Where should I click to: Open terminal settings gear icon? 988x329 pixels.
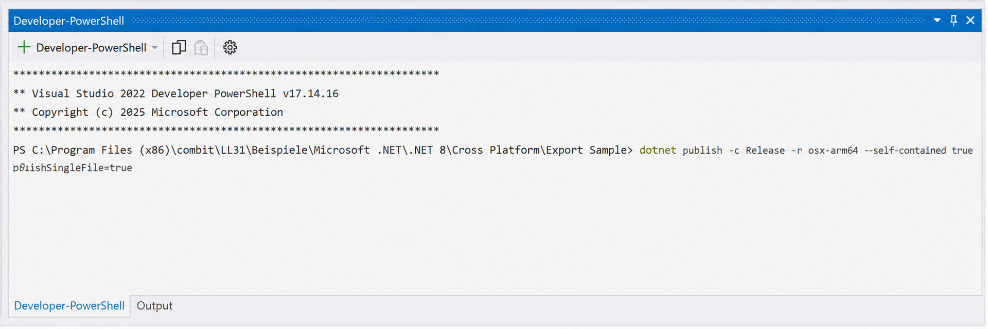(230, 47)
